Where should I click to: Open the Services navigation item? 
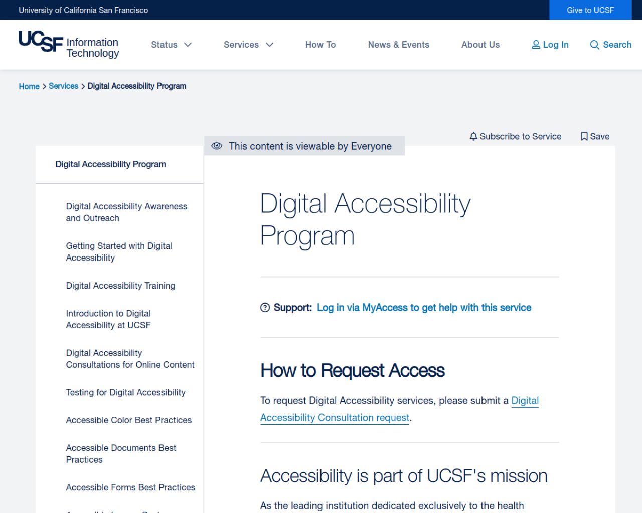tap(241, 45)
